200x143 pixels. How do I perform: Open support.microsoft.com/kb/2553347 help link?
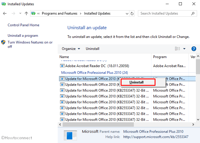[156, 137]
